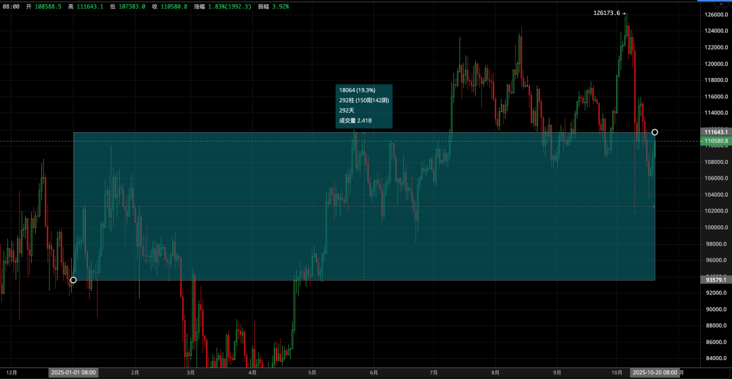The height and width of the screenshot is (379, 732).
Task: Click the 111643.1 label on price axis
Action: 716,132
